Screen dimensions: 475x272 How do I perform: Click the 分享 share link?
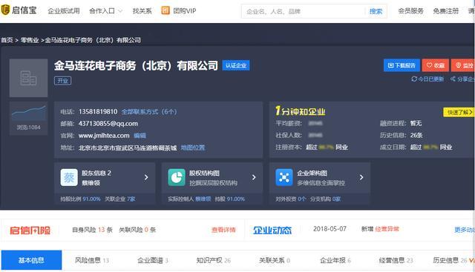click(x=462, y=79)
